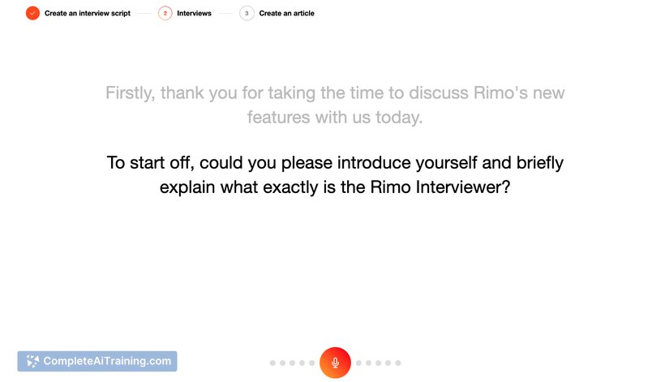Click the middle dot right of the microphone

pos(378,363)
